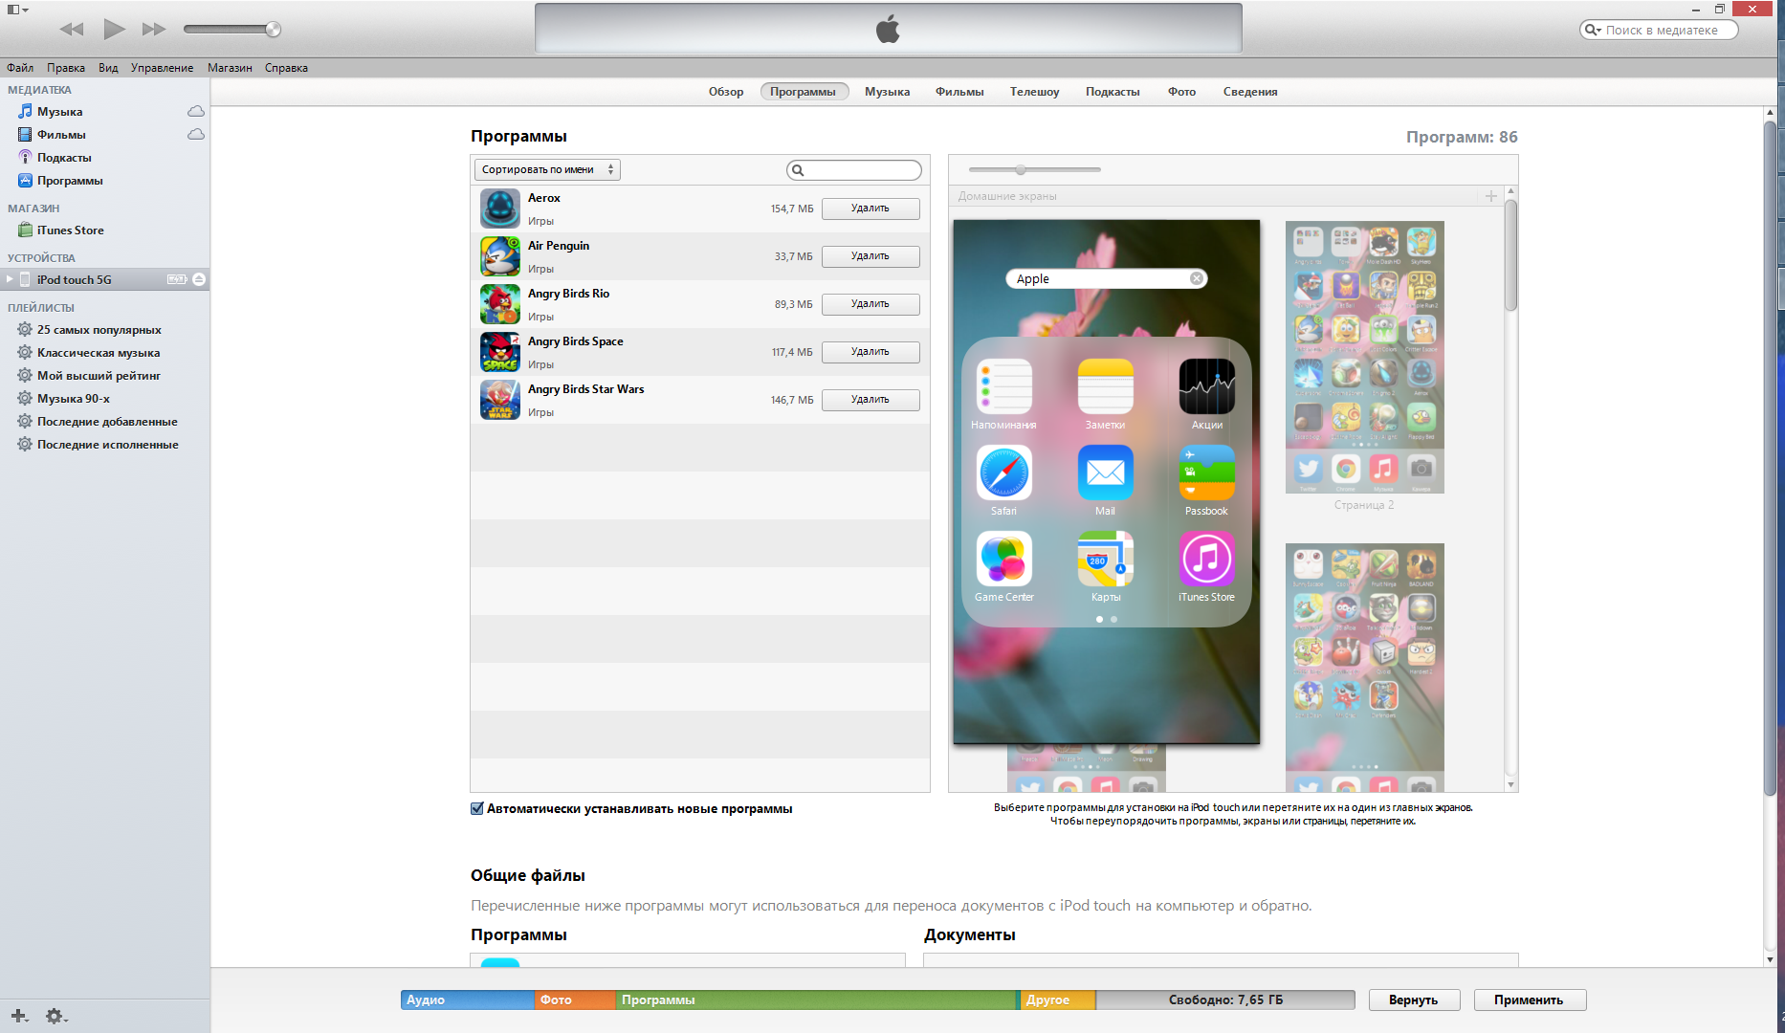Toggle Автоматически устанавливать новые программы checkbox
The height and width of the screenshot is (1033, 1785).
point(477,808)
